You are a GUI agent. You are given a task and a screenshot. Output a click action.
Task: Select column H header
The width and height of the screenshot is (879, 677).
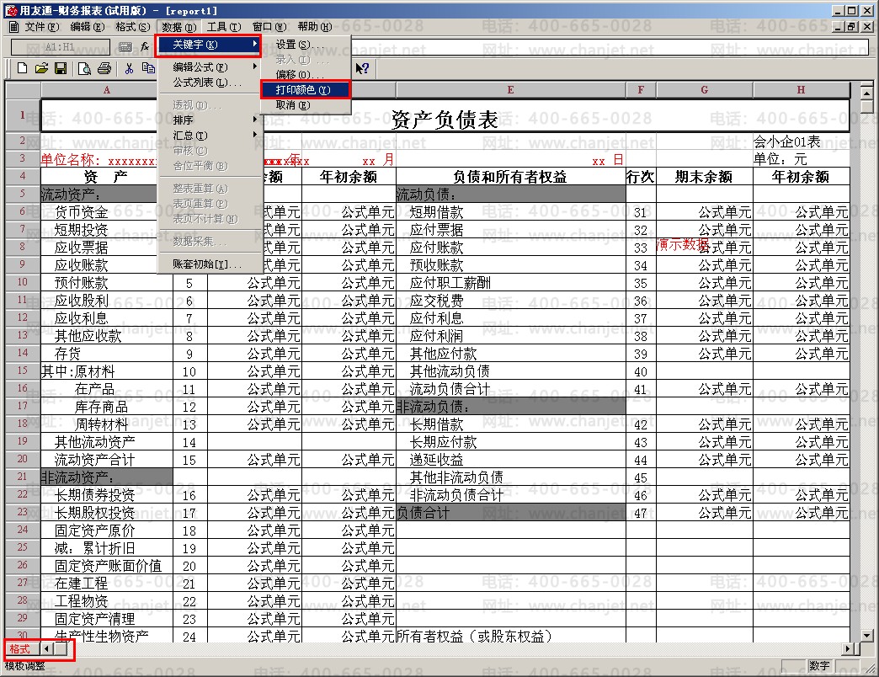tap(801, 89)
